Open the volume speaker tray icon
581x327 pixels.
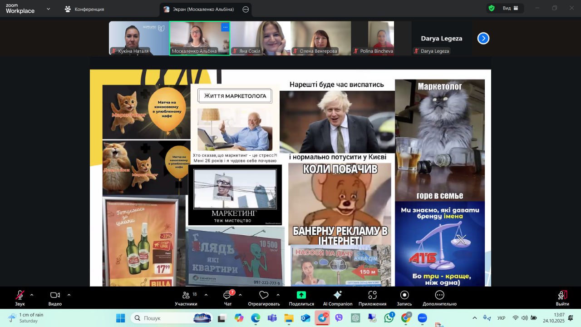pos(525,318)
